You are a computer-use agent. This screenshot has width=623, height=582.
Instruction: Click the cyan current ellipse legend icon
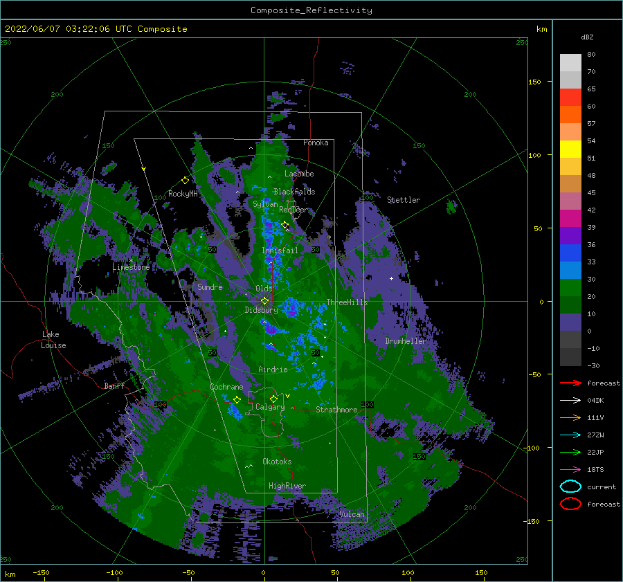[570, 486]
